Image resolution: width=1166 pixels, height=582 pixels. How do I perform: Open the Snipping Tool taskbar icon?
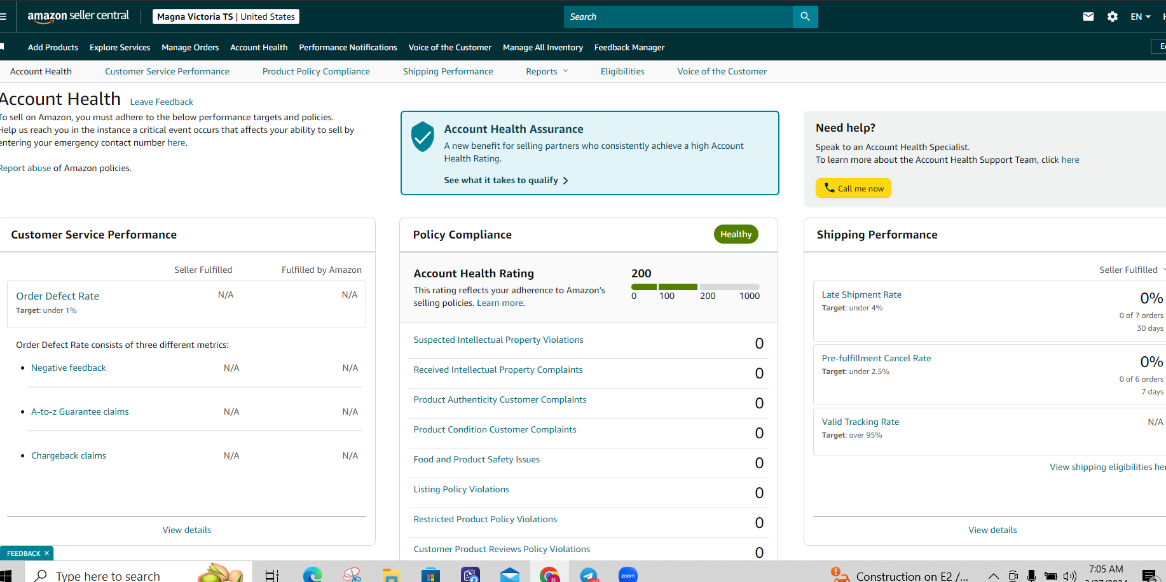click(x=352, y=575)
